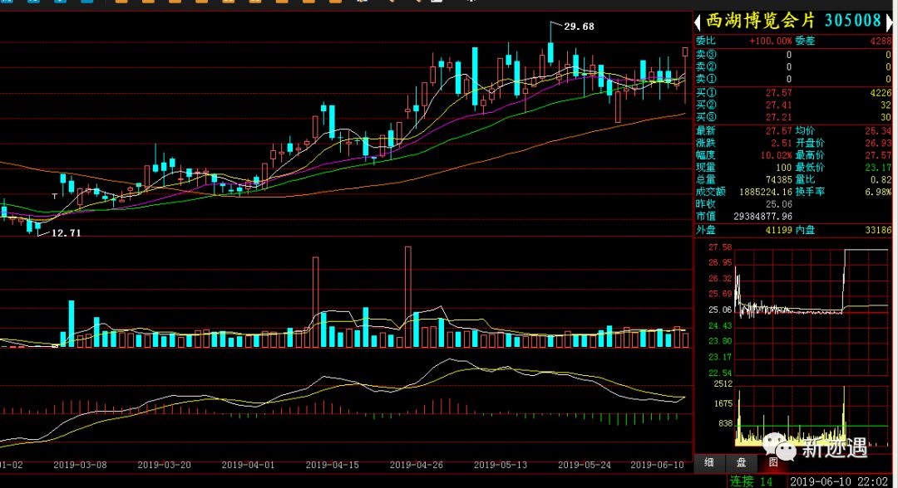The image size is (898, 488).
Task: Click intraday price axis label 22.54
Action: 720,373
